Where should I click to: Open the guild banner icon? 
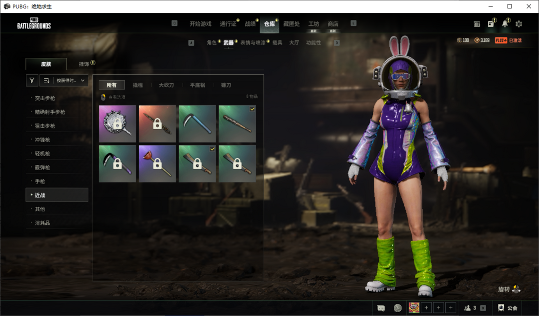tap(501, 308)
